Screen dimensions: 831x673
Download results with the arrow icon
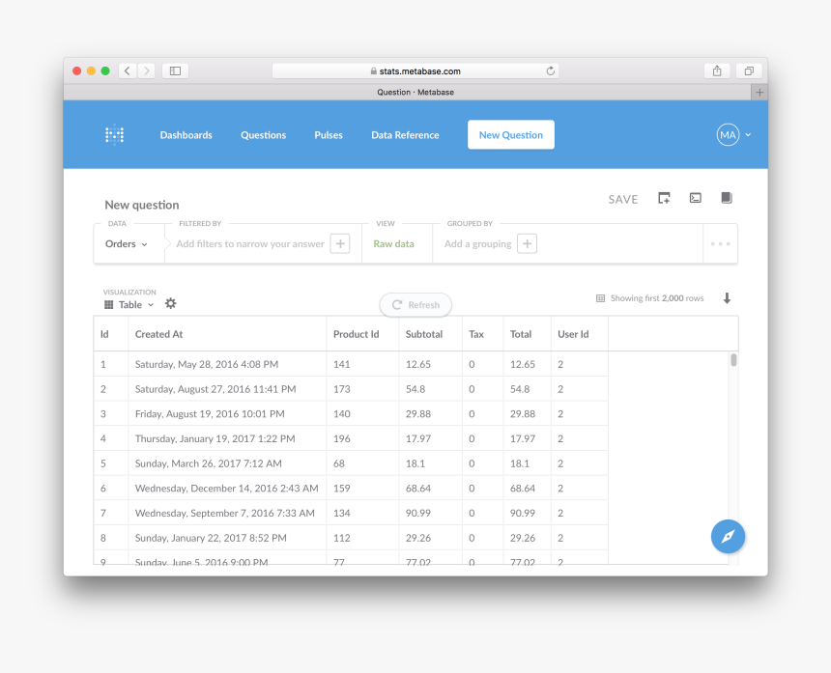(x=727, y=298)
